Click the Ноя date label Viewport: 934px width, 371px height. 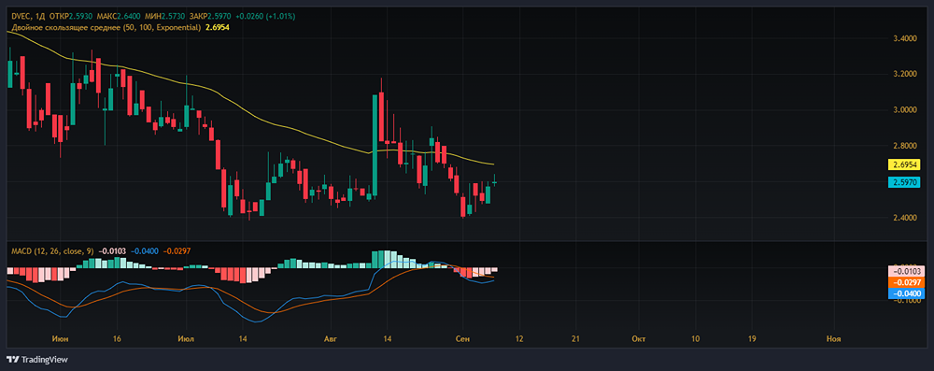(834, 339)
